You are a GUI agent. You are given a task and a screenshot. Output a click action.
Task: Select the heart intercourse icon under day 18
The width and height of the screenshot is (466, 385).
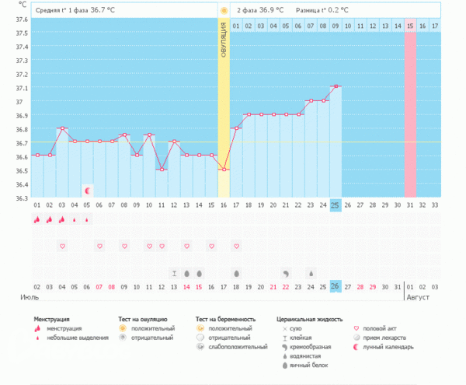point(236,247)
